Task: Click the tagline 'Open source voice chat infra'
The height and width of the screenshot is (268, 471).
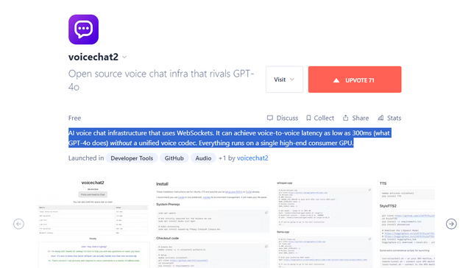Action: (161, 80)
